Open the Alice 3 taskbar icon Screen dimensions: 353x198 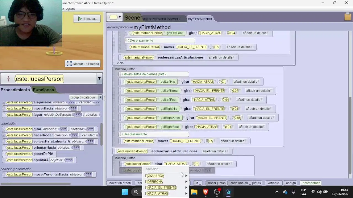point(228,192)
